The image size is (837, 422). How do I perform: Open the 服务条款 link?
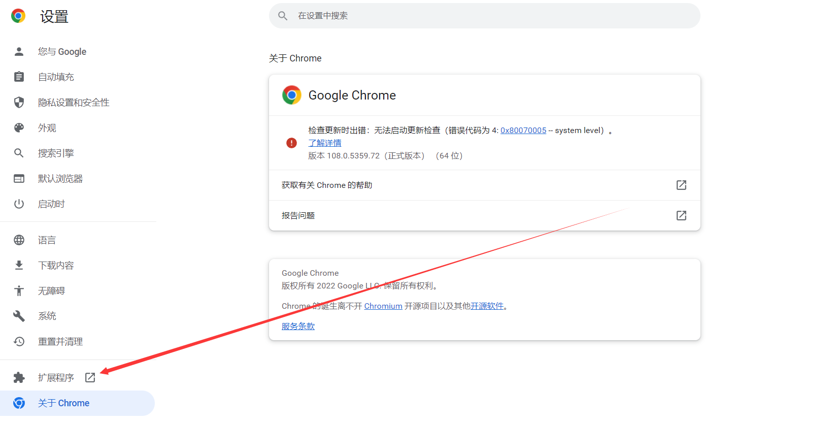tap(298, 327)
